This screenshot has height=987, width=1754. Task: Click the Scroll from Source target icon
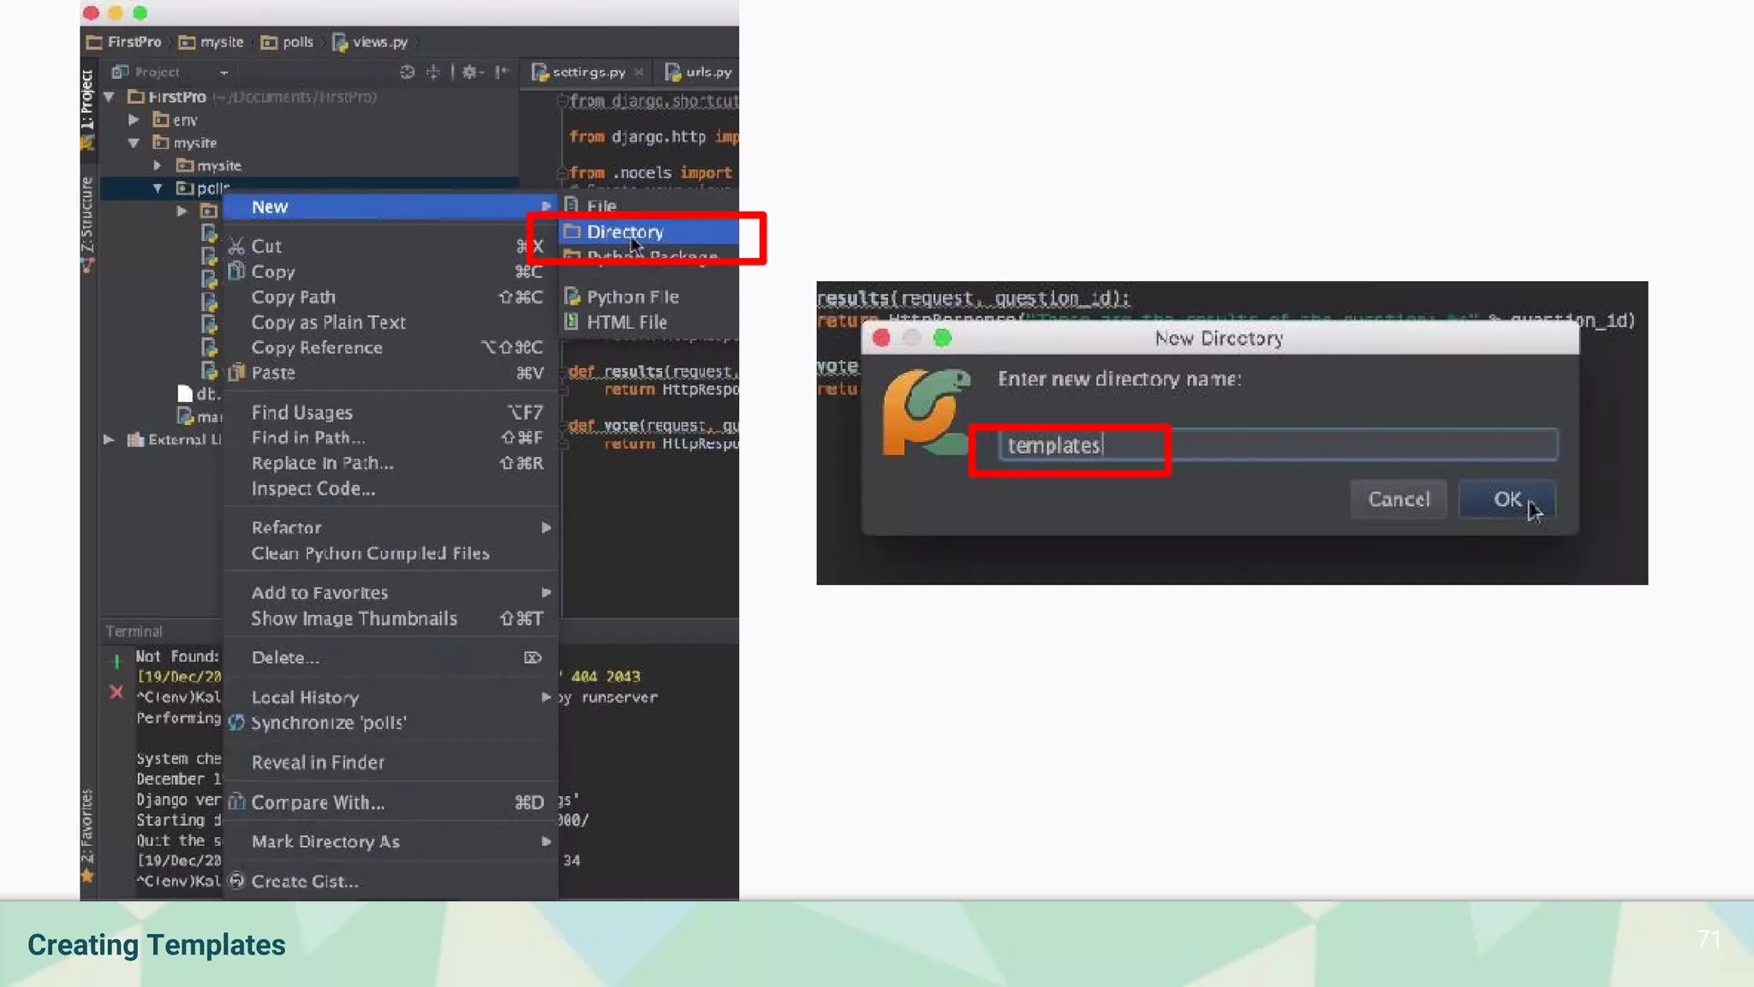pos(408,72)
